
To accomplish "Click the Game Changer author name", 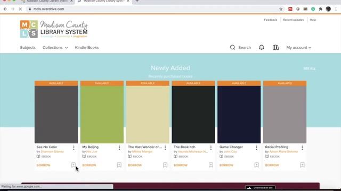I will pos(230,152).
